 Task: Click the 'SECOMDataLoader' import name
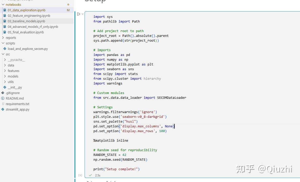tap(171, 98)
